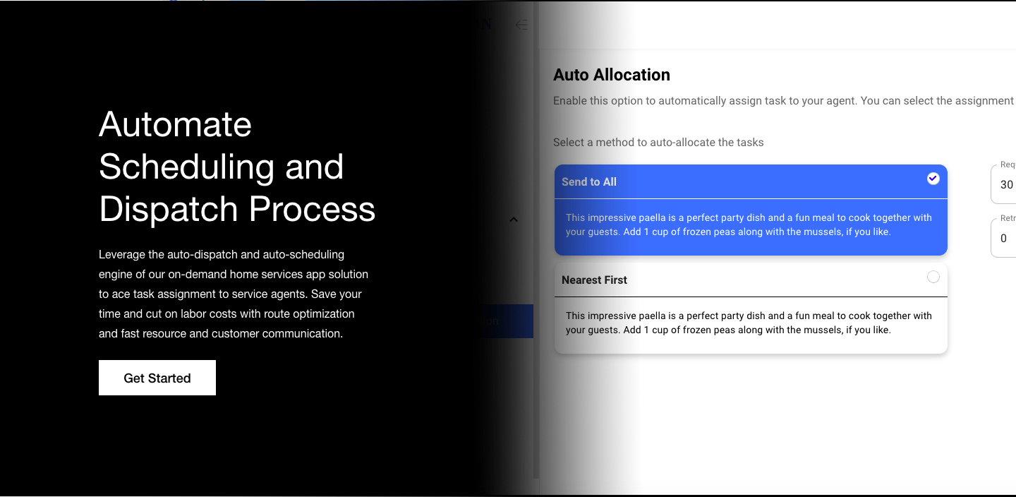Click the paragraph starting with Leverage the auto-dispatch

pos(233,294)
